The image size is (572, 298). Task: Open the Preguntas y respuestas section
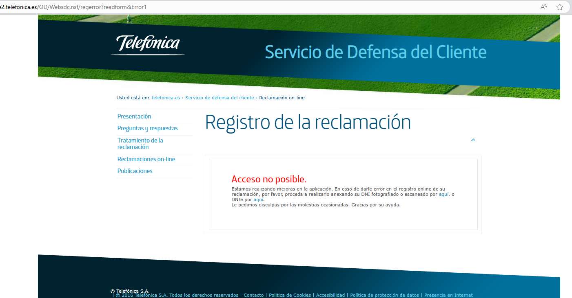(x=147, y=128)
